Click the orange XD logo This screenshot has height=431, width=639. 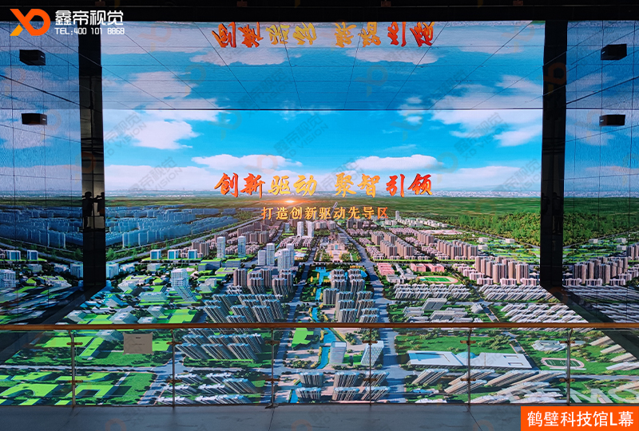point(30,21)
